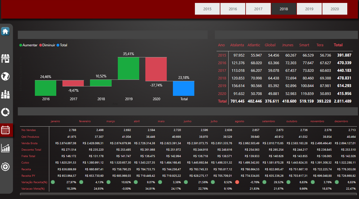Click the red agosto variation indicator
Viewport: 359px width, 199px height.
[237, 182]
